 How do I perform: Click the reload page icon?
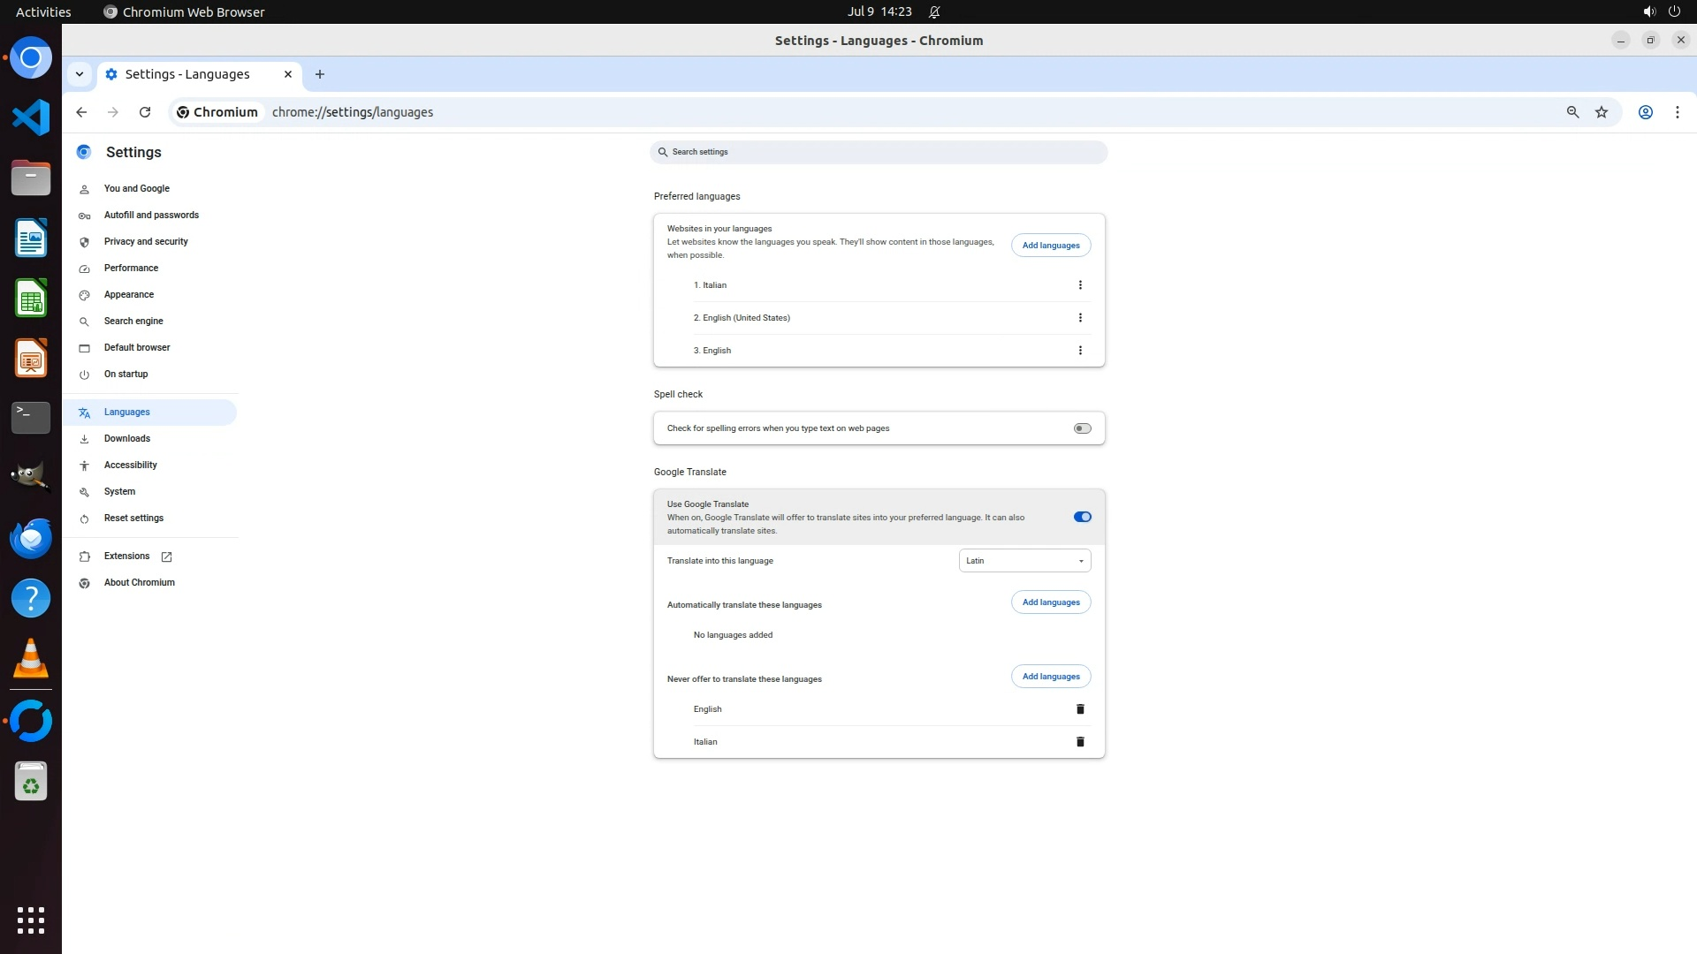[145, 112]
